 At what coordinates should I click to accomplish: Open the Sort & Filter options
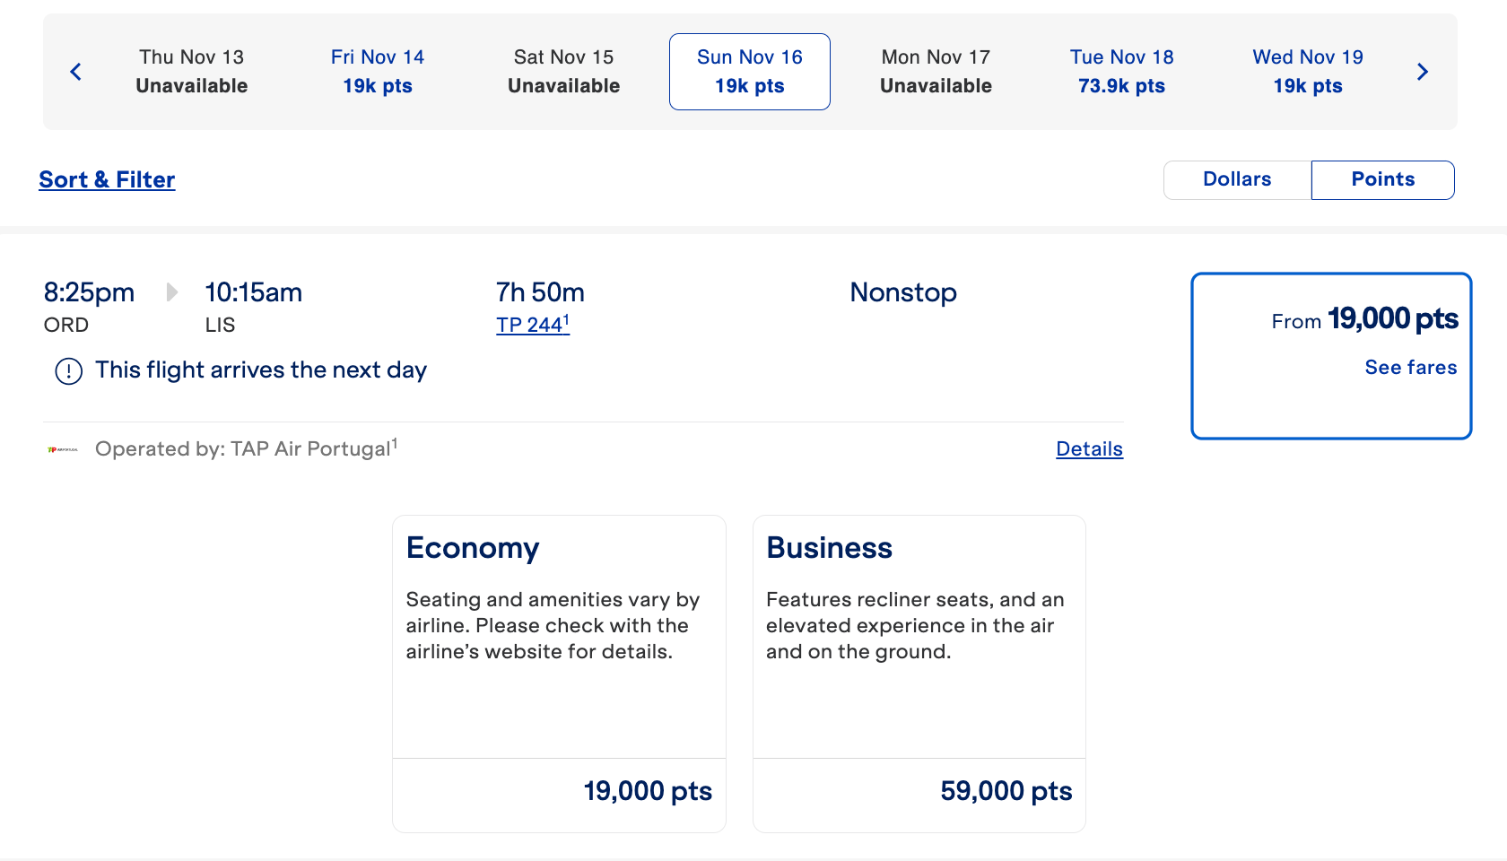pos(107,179)
